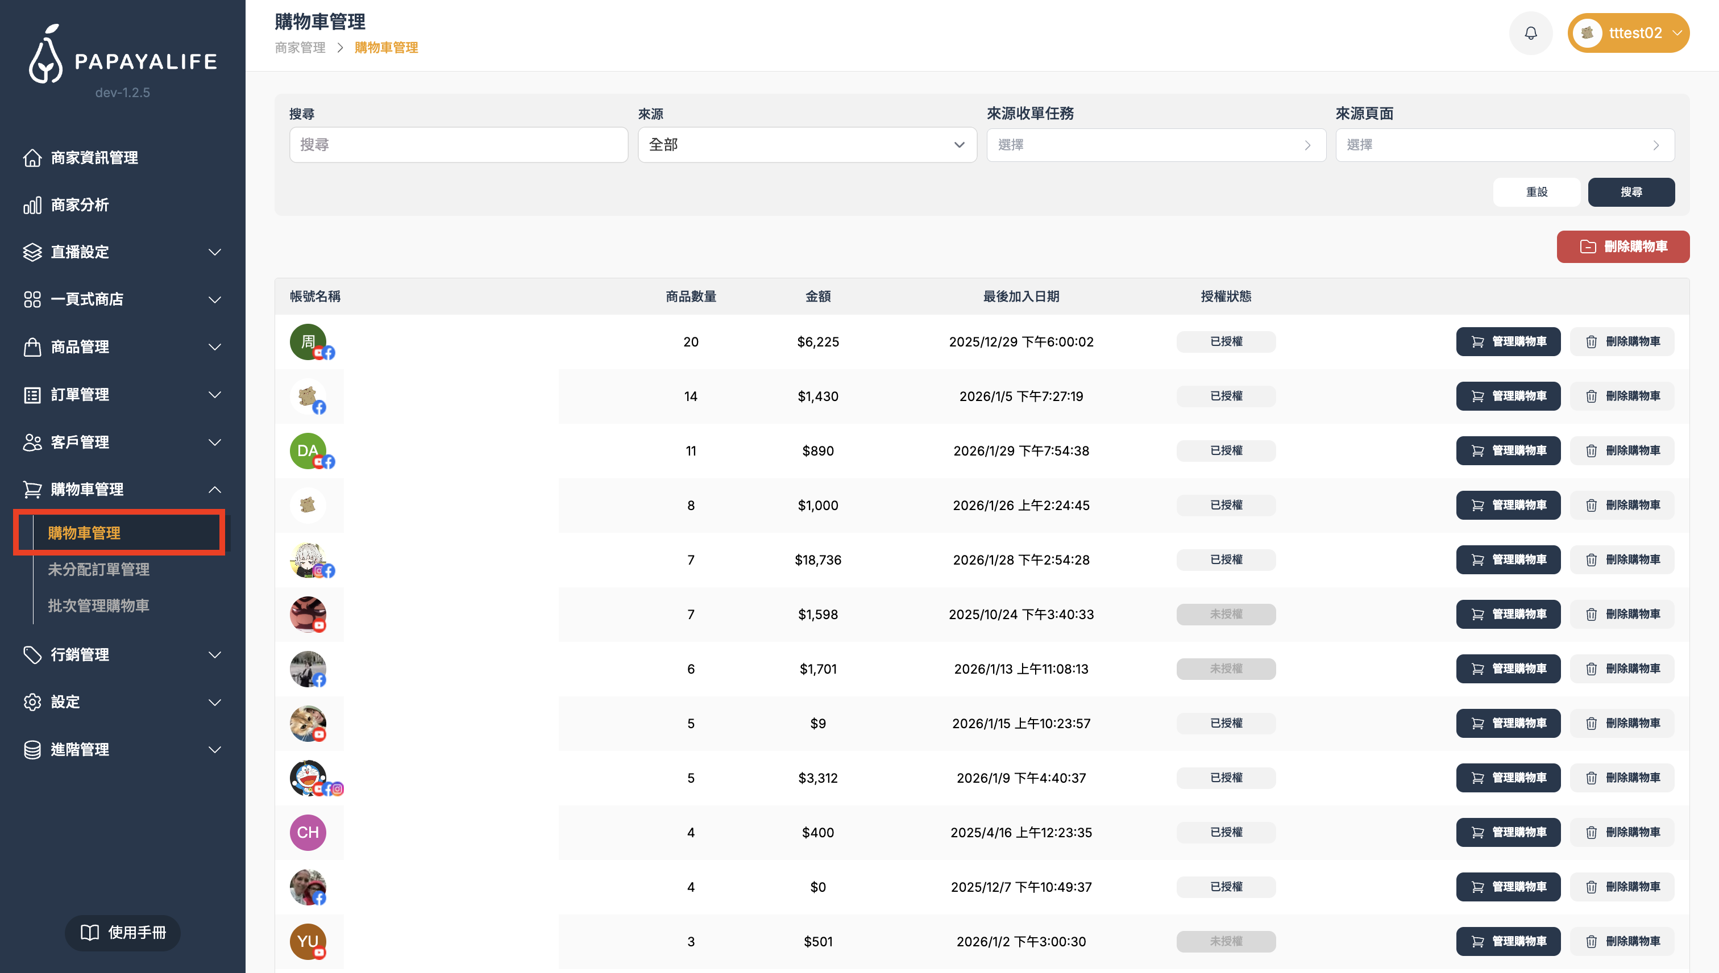Image resolution: width=1719 pixels, height=973 pixels.
Task: Click the 商家資訊管理 home icon
Action: [x=32, y=158]
